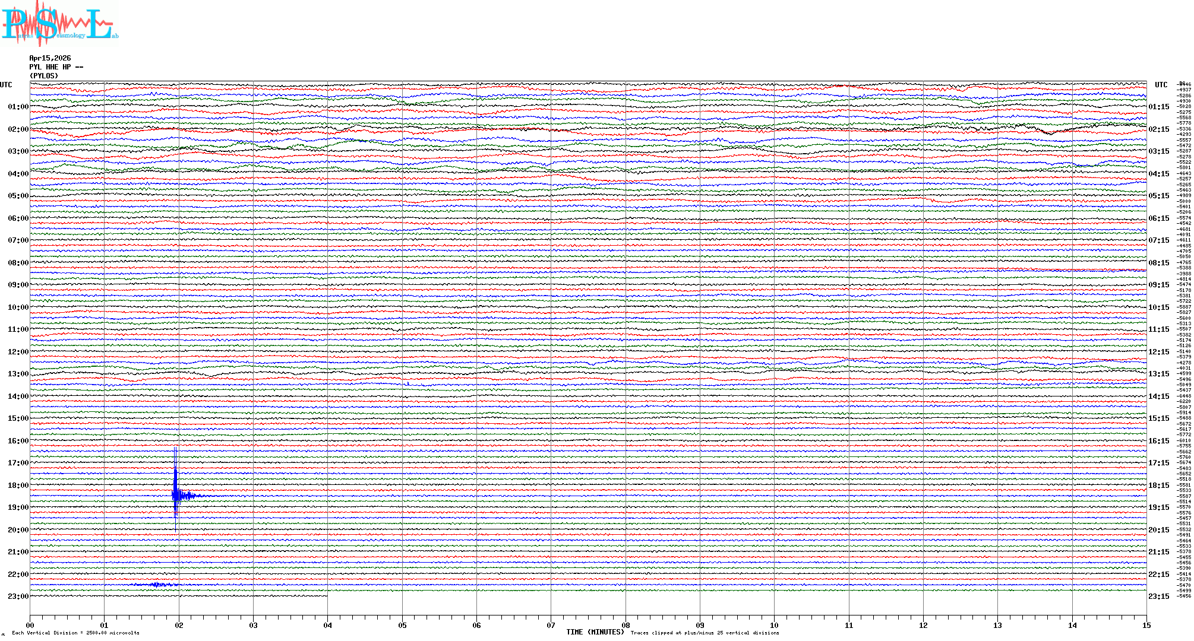Click the TIME (MINUTES) axis title
1194x641 pixels.
pyautogui.click(x=595, y=632)
